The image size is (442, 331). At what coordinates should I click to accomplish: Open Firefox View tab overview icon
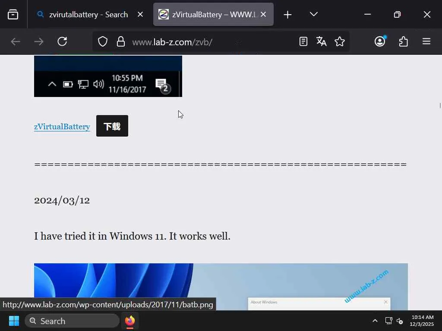[13, 14]
